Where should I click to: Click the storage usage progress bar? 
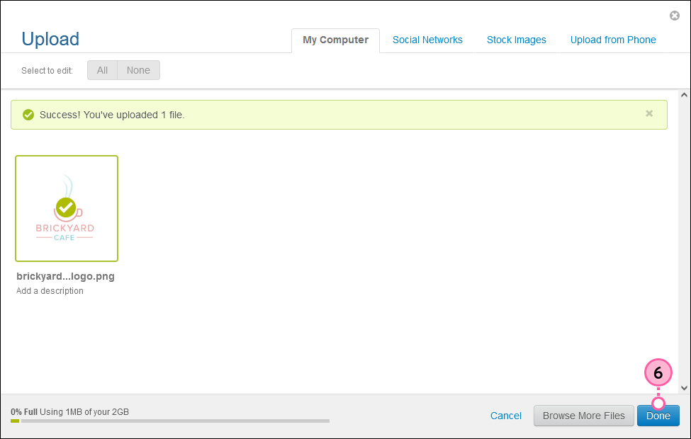pyautogui.click(x=170, y=421)
